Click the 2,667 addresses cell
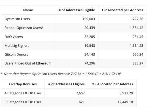The height and width of the screenshot is (107, 153). tap(80, 93)
